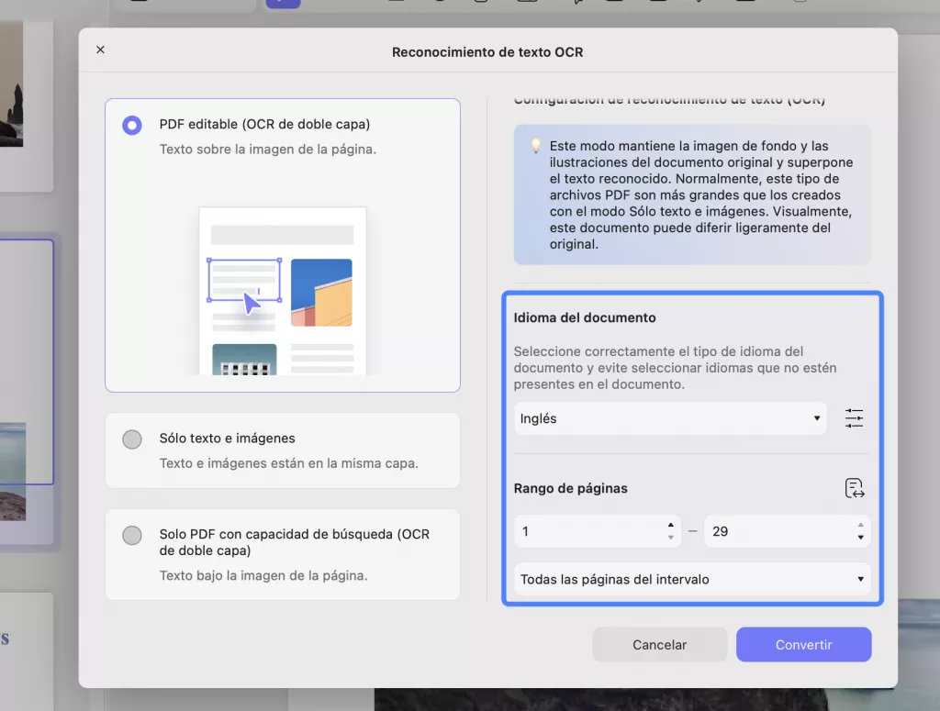Viewport: 940px width, 711px height.
Task: Click the 'Este modo mantiene la imagen' tip text
Action: (x=700, y=194)
